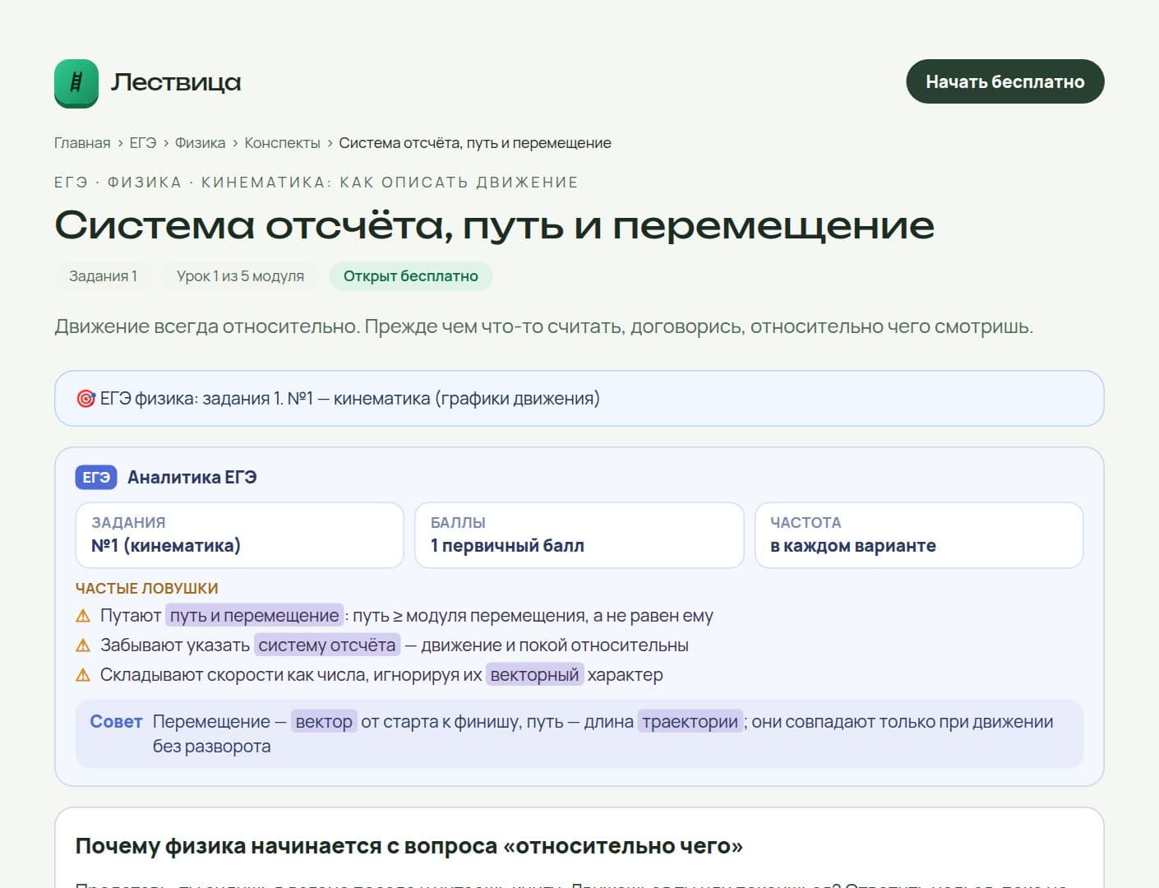The width and height of the screenshot is (1159, 888).
Task: Click the ЕГЭ физика: задания 1 banner text
Action: (x=350, y=399)
